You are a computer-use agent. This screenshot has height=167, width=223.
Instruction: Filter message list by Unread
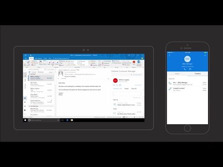tap(34, 72)
